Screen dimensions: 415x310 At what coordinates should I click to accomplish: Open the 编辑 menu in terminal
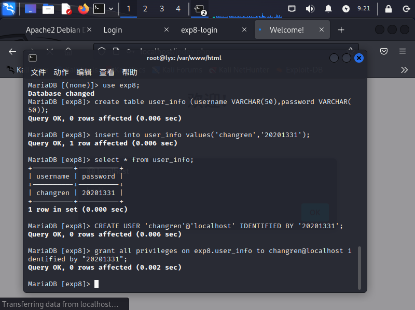(x=84, y=72)
